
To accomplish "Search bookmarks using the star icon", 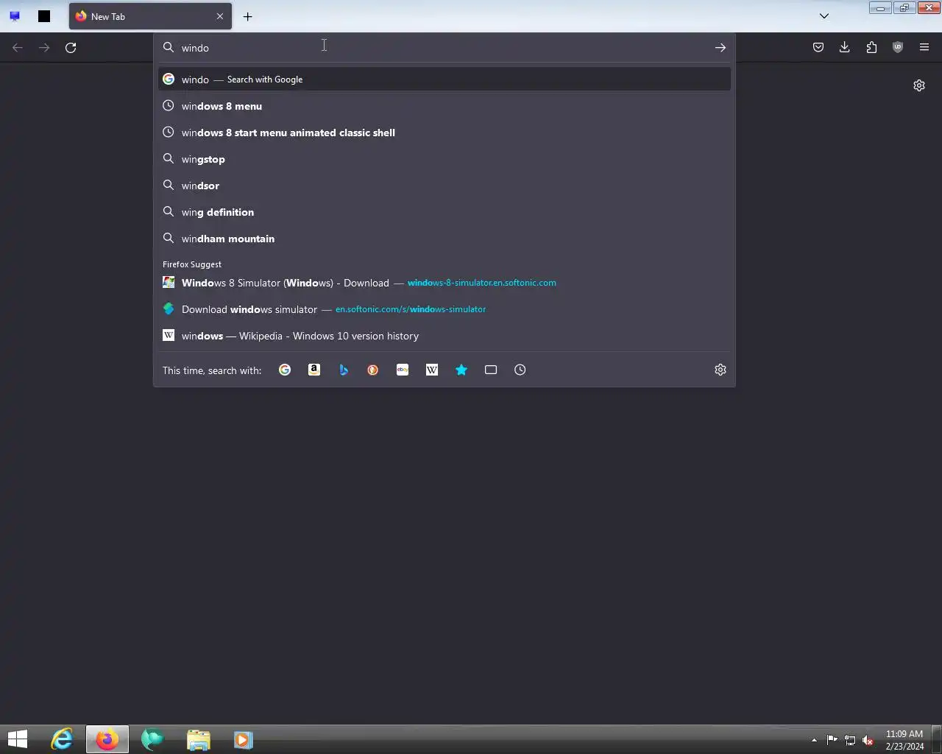I will (461, 370).
